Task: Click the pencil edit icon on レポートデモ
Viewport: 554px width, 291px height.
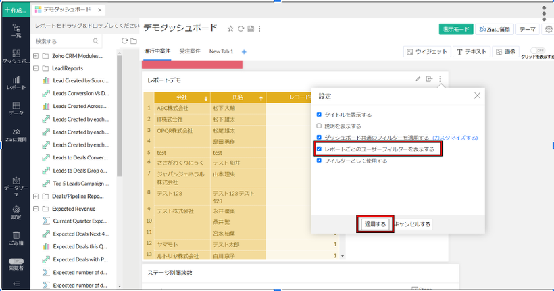Action: pos(418,80)
